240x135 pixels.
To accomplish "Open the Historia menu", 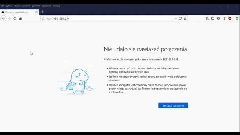I will pos(26,6).
